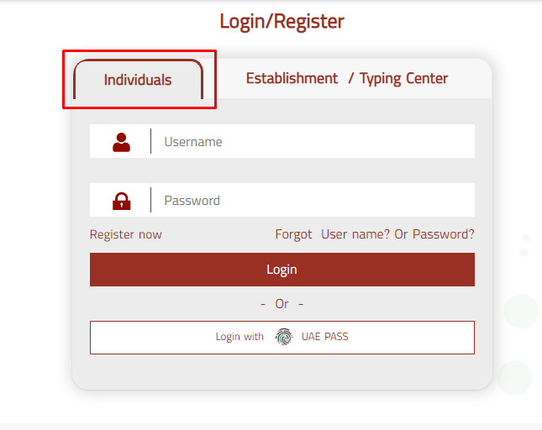Switch to the Individuals tab
Viewport: 542px width, 430px height.
(138, 81)
